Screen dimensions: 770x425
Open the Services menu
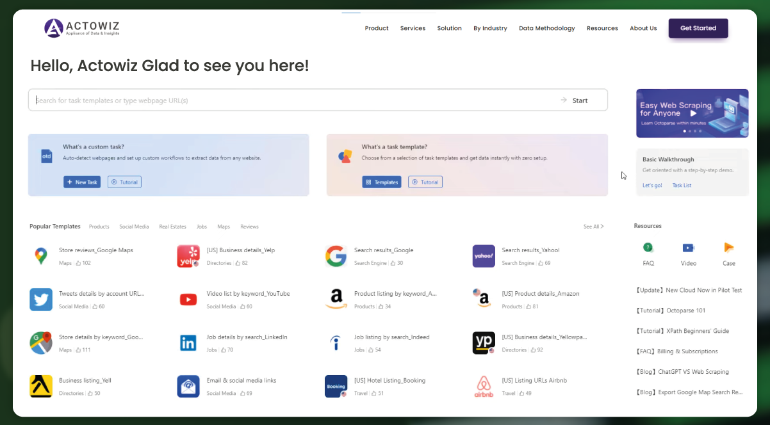click(413, 28)
